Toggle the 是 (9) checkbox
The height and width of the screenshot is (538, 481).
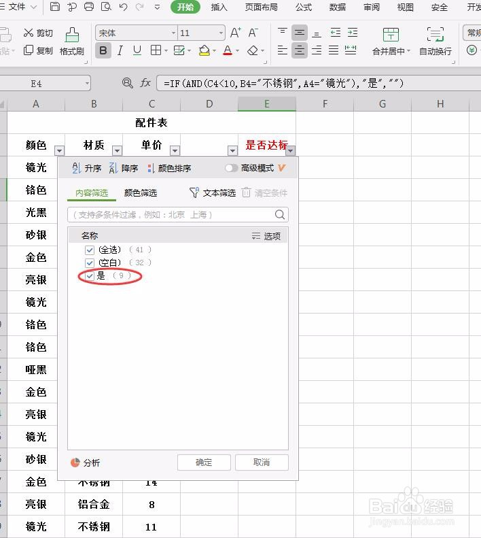tap(90, 276)
